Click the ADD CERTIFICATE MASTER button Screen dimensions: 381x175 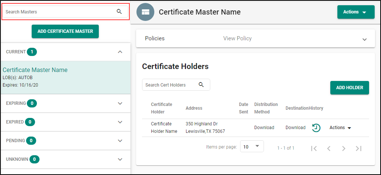click(x=65, y=31)
